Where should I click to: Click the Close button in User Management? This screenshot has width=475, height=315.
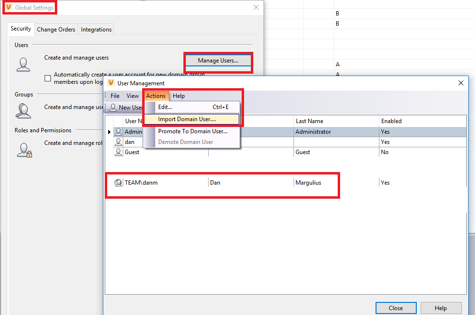click(396, 308)
